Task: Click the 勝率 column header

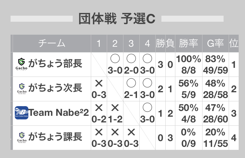Action: coord(189,43)
